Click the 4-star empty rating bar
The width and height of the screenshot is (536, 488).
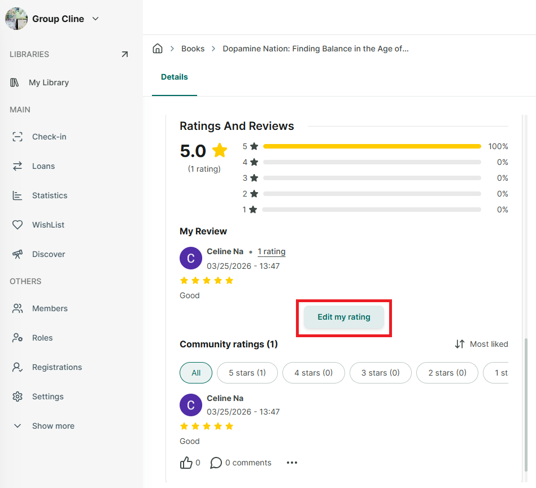tap(372, 162)
